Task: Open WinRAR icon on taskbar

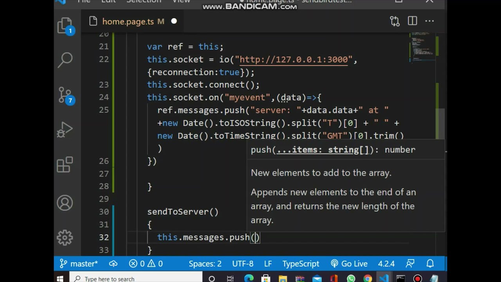Action: click(x=300, y=279)
